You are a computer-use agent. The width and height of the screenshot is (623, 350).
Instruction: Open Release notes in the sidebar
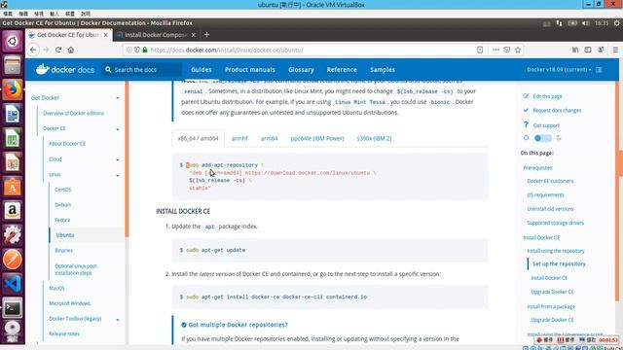[64, 333]
